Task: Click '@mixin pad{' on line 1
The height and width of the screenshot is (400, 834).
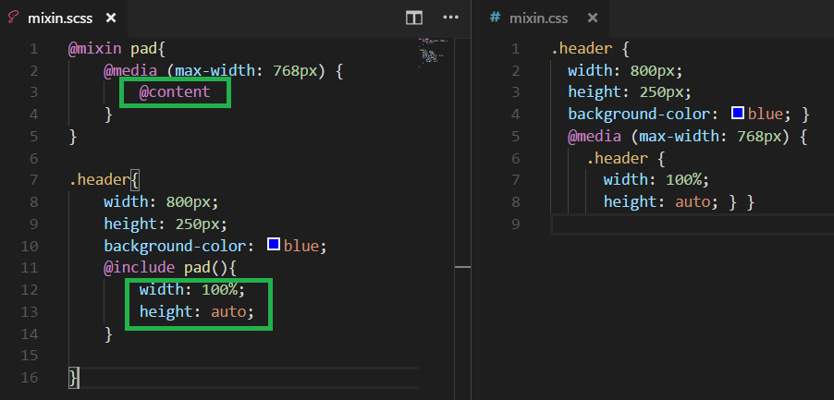Action: [117, 49]
